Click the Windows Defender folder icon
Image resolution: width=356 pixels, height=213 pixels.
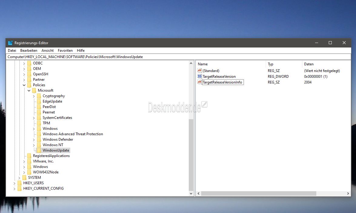(39, 139)
